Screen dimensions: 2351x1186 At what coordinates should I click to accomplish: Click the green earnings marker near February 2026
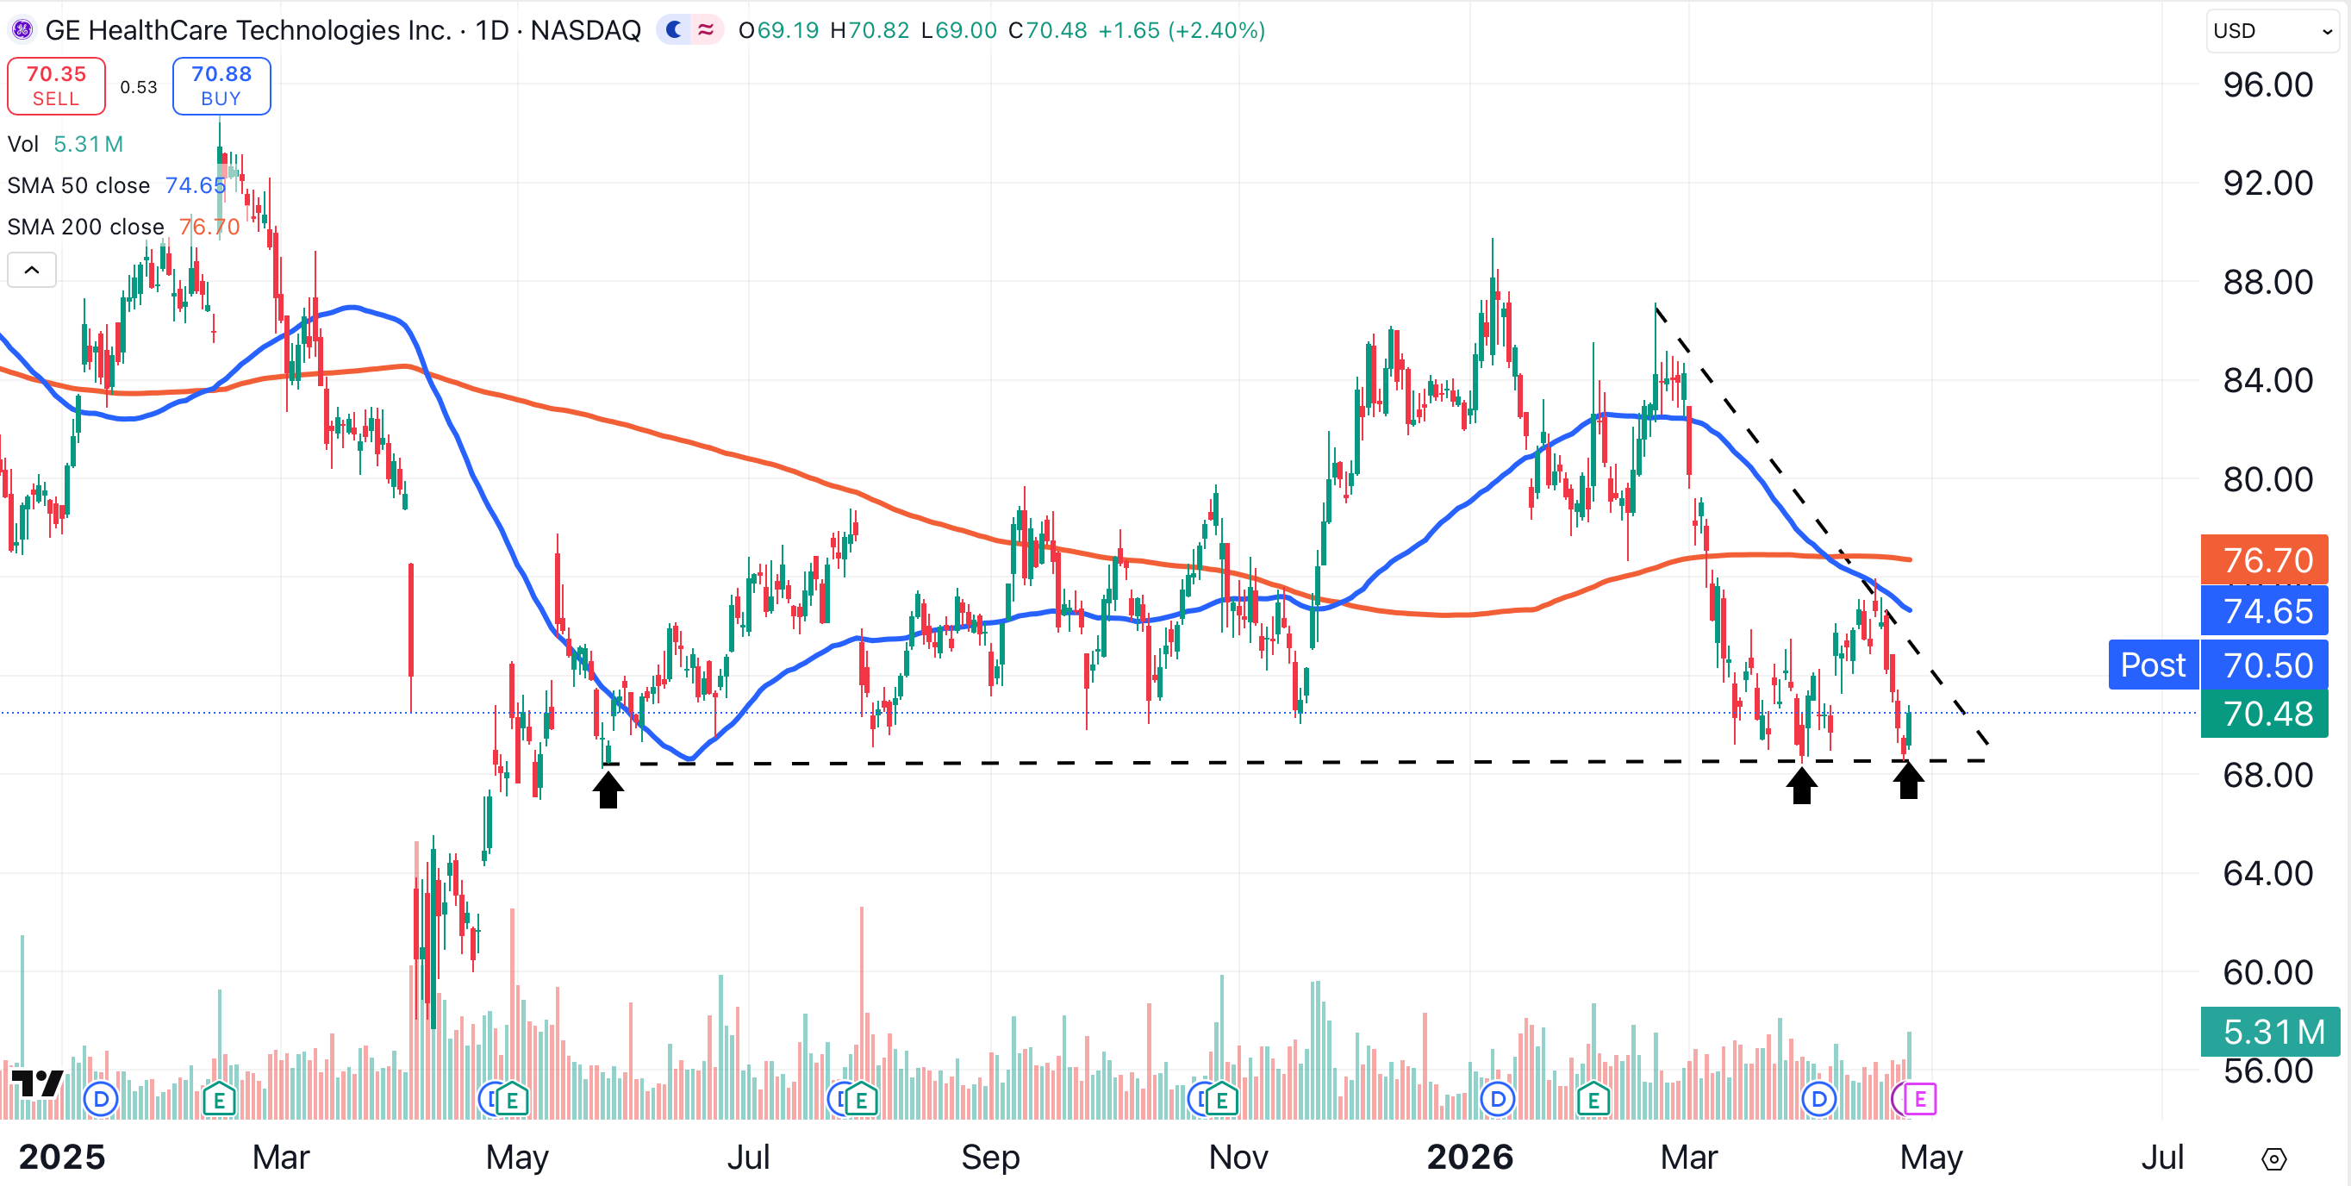coord(1593,1099)
